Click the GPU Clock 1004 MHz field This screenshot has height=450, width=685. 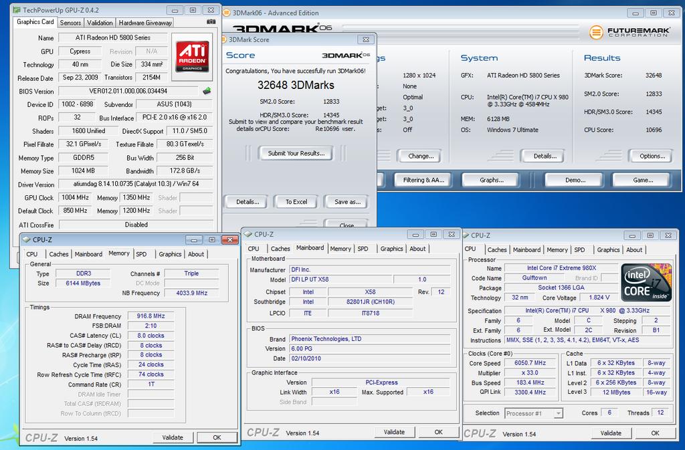click(75, 197)
